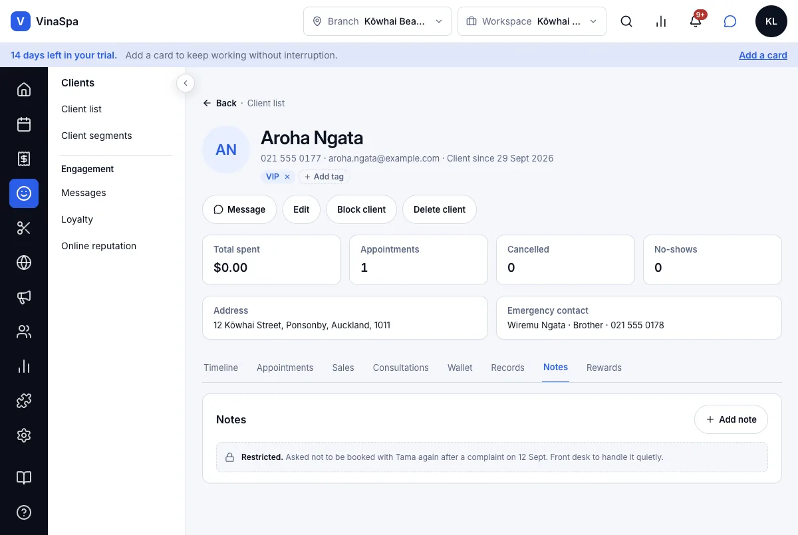Open the chat bubble icon in header

[x=730, y=21]
